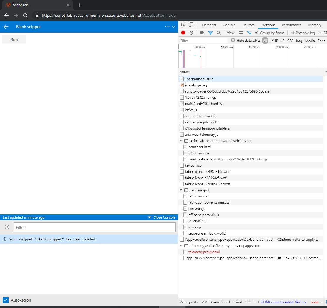Screen dimensions: 327x308
Task: Toggle the Group by frame checkbox
Action: (256, 33)
